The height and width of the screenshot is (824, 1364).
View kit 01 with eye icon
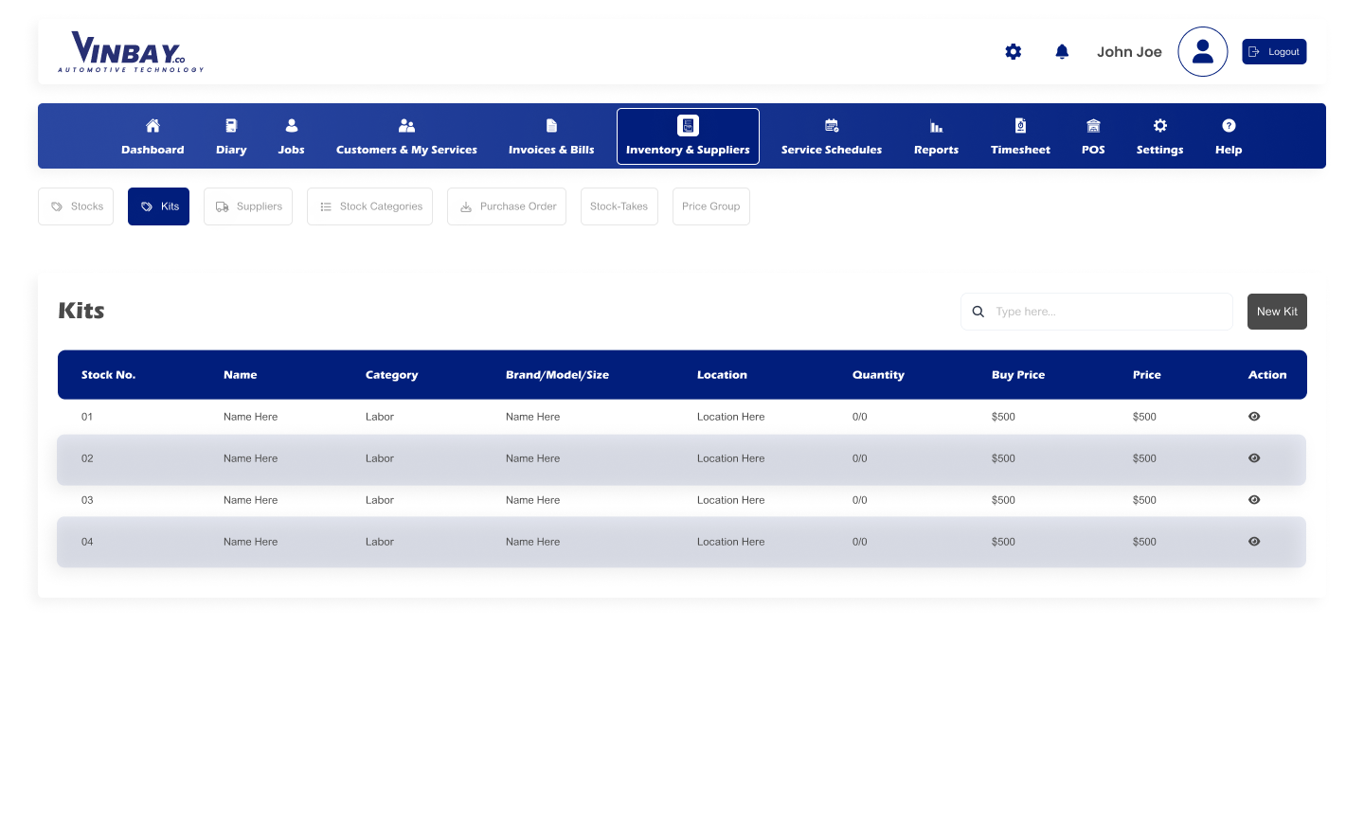click(1254, 417)
